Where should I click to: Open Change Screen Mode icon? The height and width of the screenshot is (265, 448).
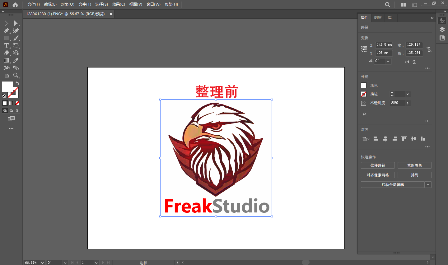coord(11,119)
